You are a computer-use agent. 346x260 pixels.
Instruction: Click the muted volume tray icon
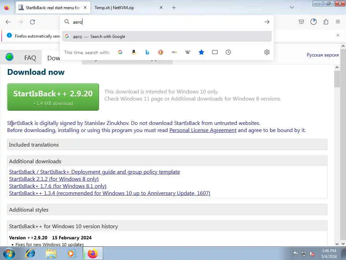pyautogui.click(x=312, y=254)
